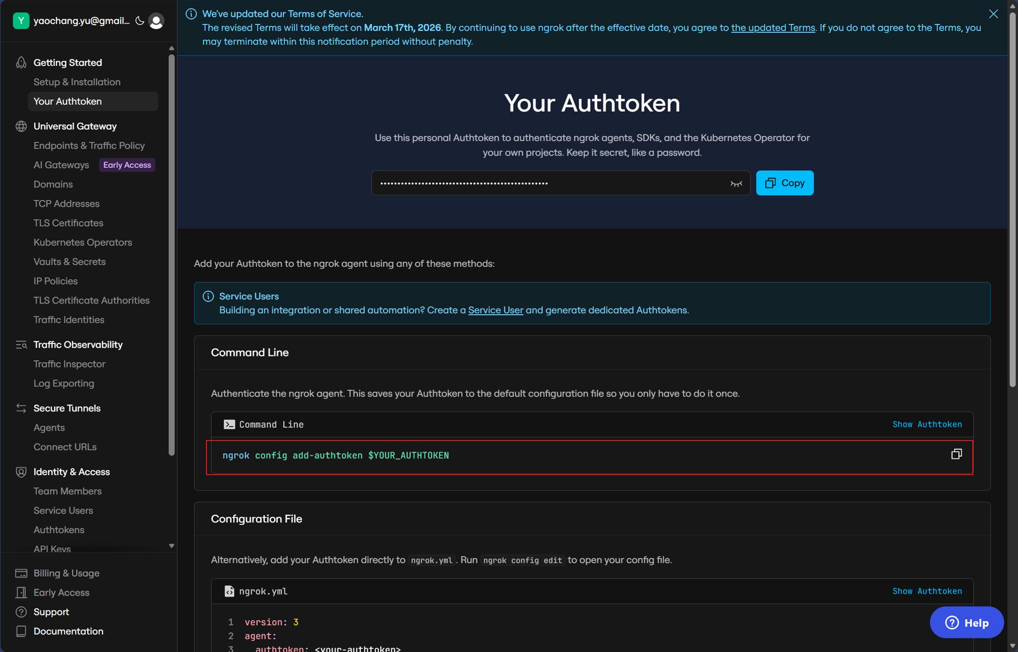Open the updated Terms link

[772, 28]
